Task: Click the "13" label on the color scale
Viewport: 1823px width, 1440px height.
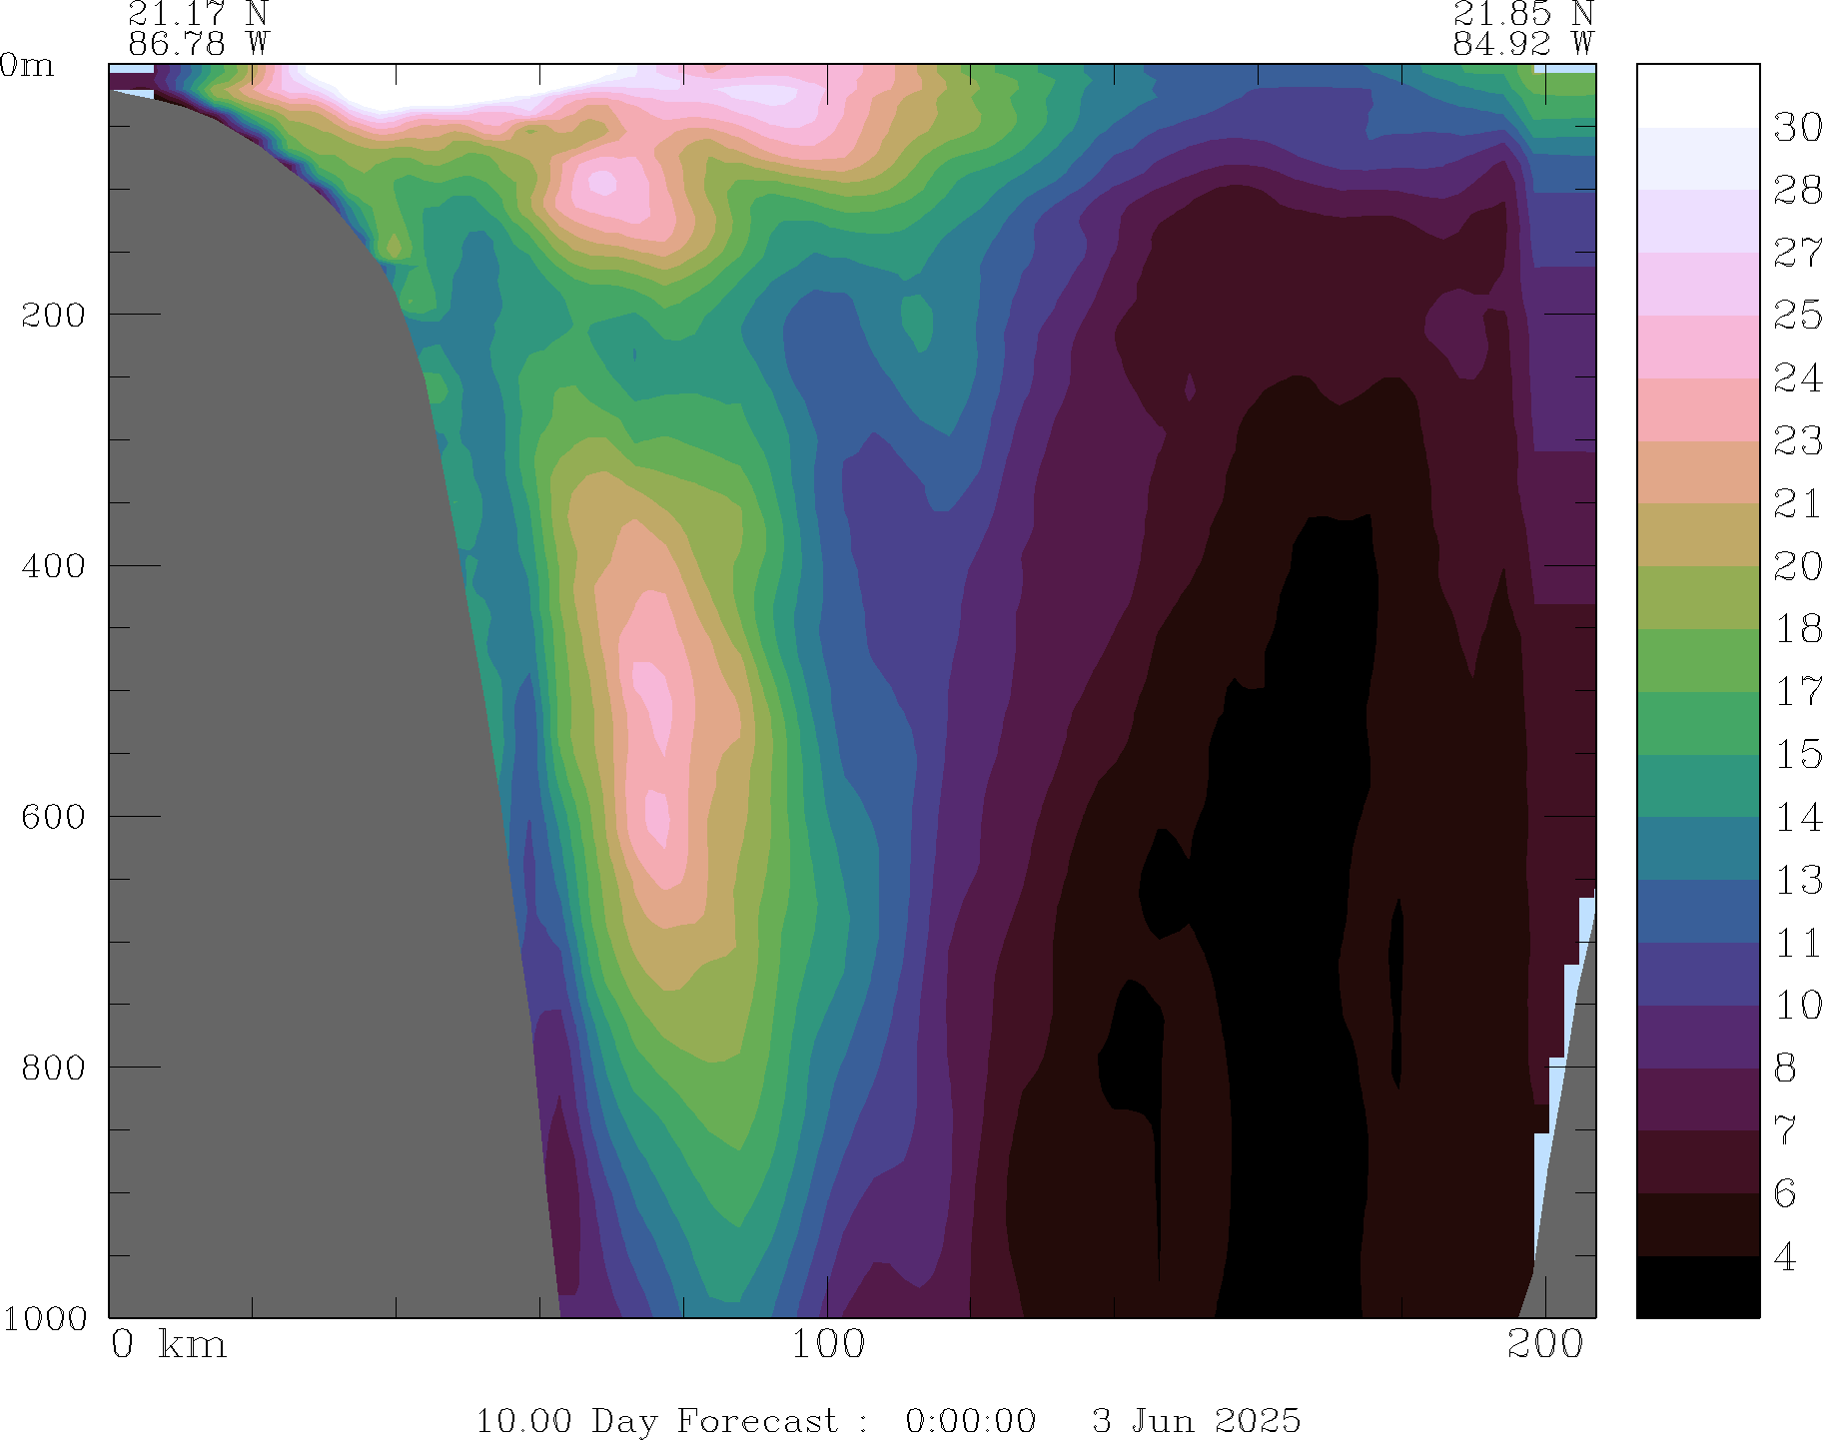Action: (x=1797, y=881)
